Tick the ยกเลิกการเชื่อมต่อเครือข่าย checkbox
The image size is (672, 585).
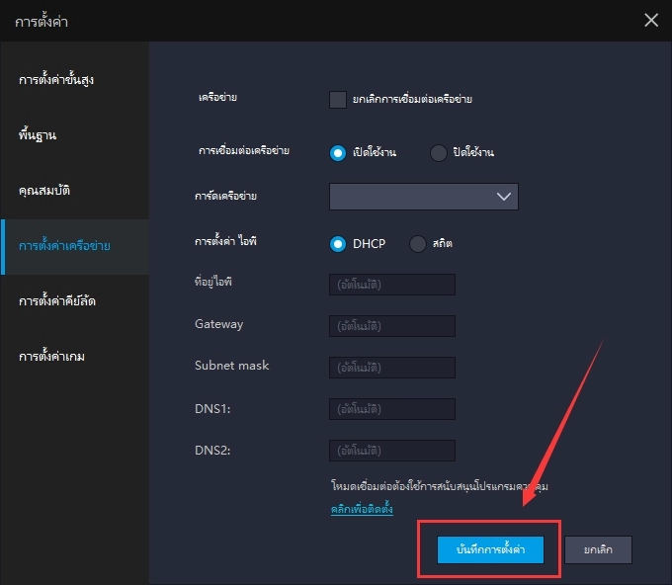coord(338,99)
